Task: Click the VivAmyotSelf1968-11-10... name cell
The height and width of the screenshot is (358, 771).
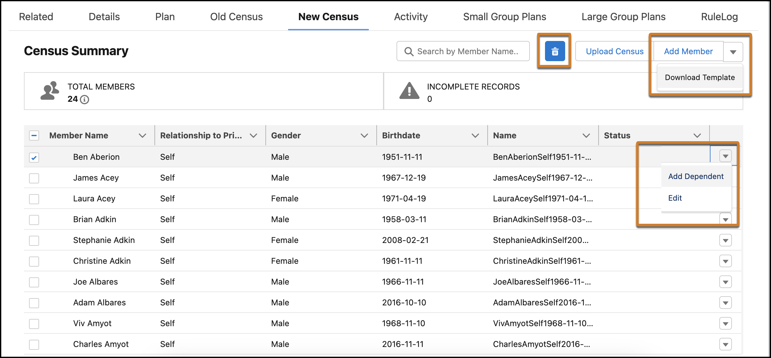Action: pyautogui.click(x=543, y=323)
